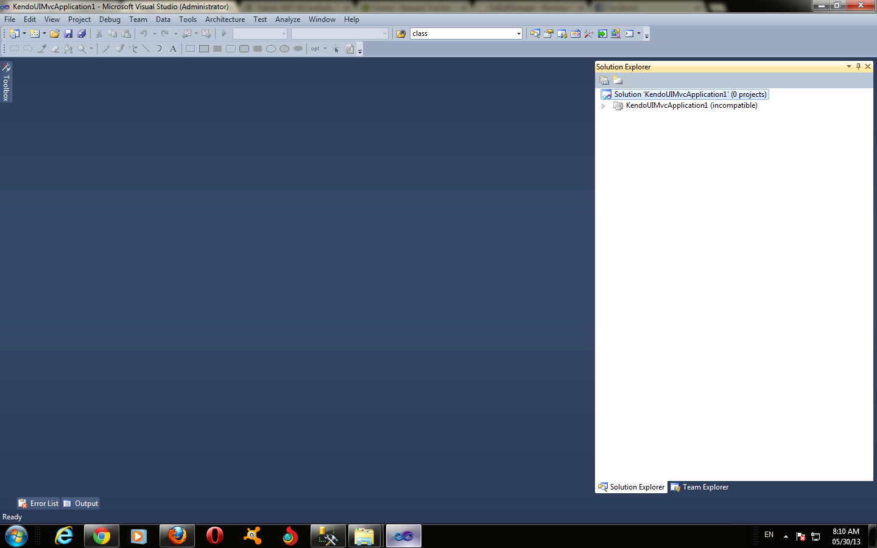Open the File menu
This screenshot has height=548, width=877.
10,19
